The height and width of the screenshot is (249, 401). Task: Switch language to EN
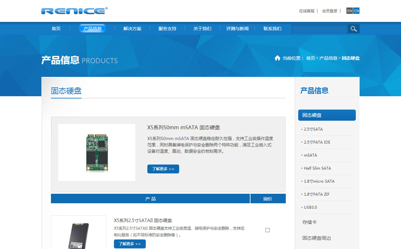coord(349,11)
